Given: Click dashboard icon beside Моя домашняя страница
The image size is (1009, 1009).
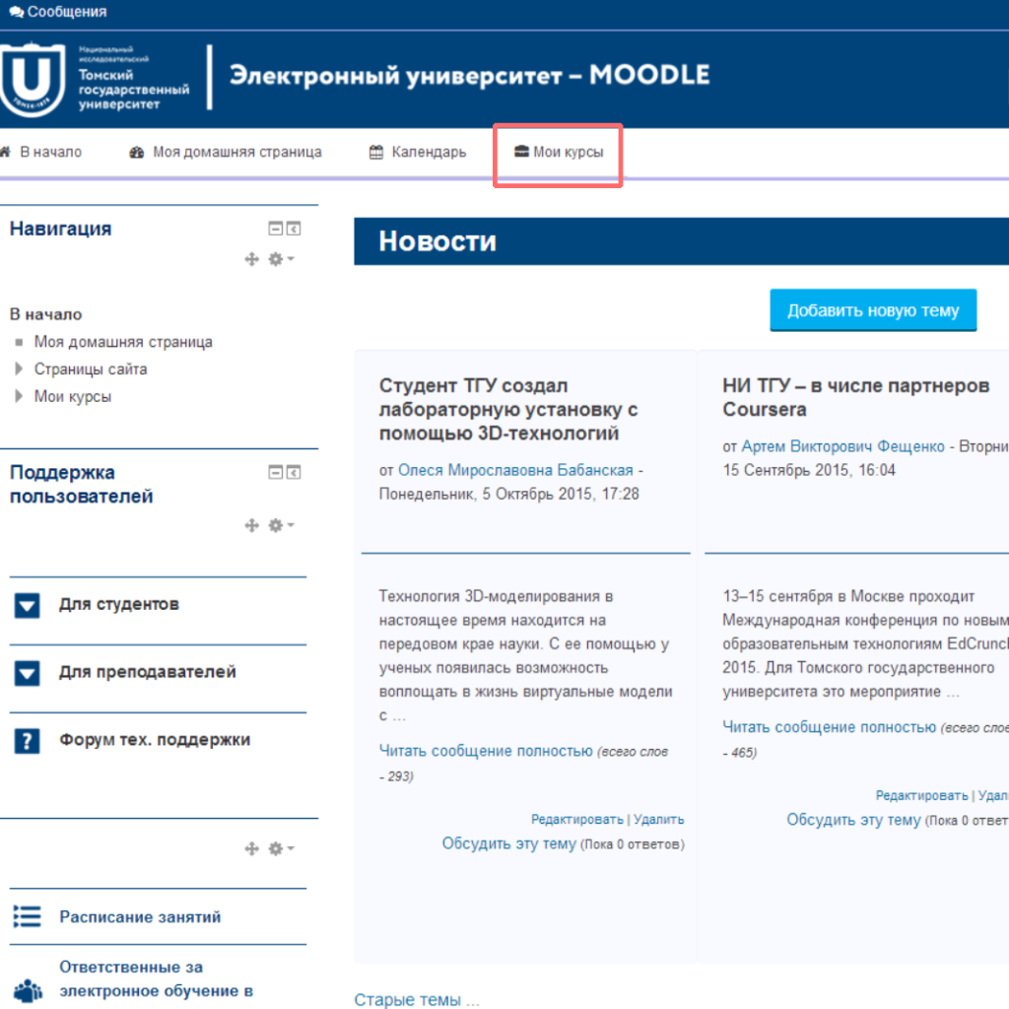Looking at the screenshot, I should (136, 153).
